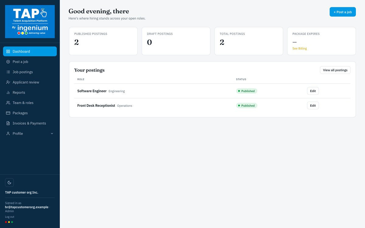Click the TAP ingenium logo
365x228 pixels.
[30, 22]
